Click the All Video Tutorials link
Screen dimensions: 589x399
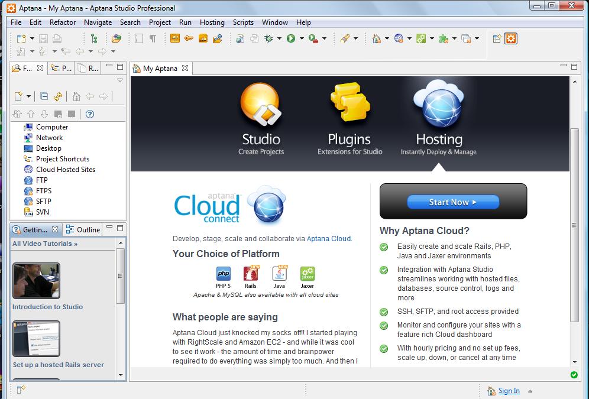[x=45, y=244]
